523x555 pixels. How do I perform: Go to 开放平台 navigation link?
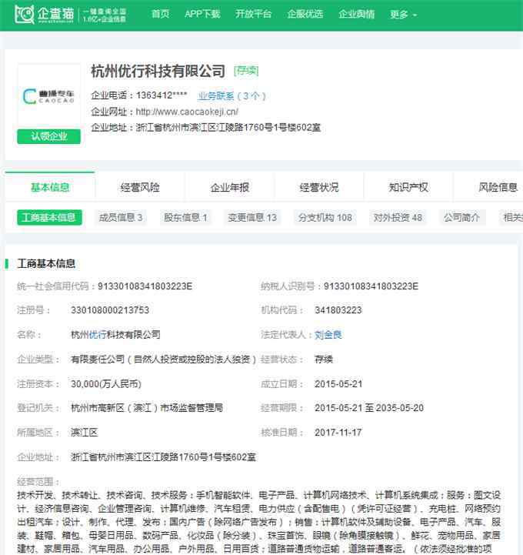[253, 14]
